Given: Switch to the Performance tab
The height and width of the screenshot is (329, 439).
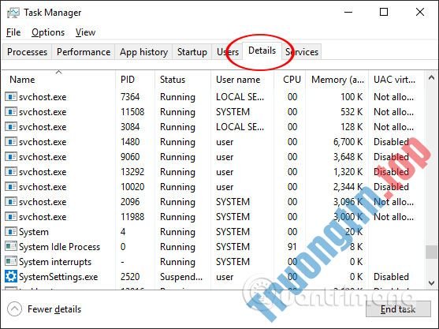Looking at the screenshot, I should coord(84,52).
